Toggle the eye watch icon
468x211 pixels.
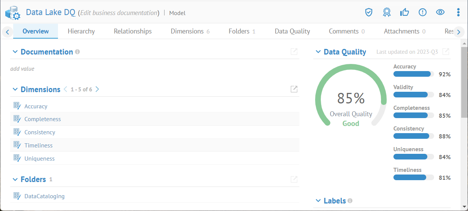(x=440, y=12)
